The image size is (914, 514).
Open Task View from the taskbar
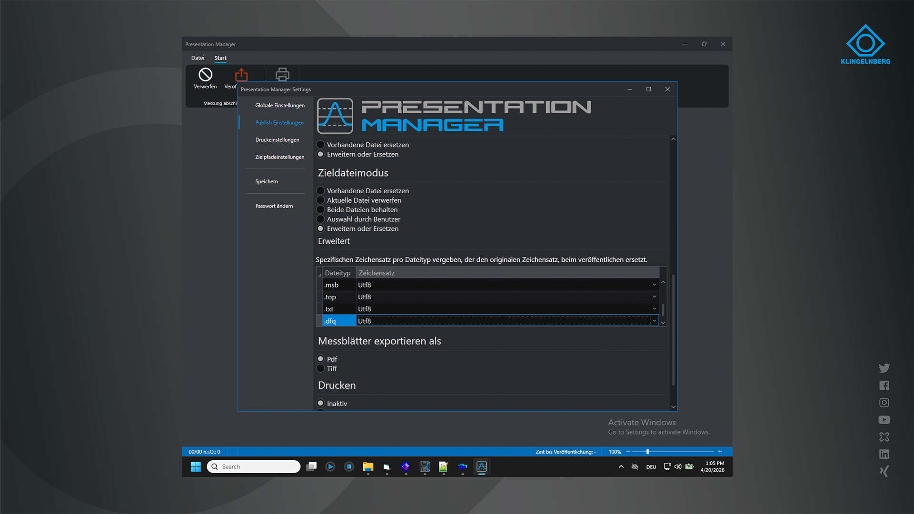pyautogui.click(x=311, y=466)
